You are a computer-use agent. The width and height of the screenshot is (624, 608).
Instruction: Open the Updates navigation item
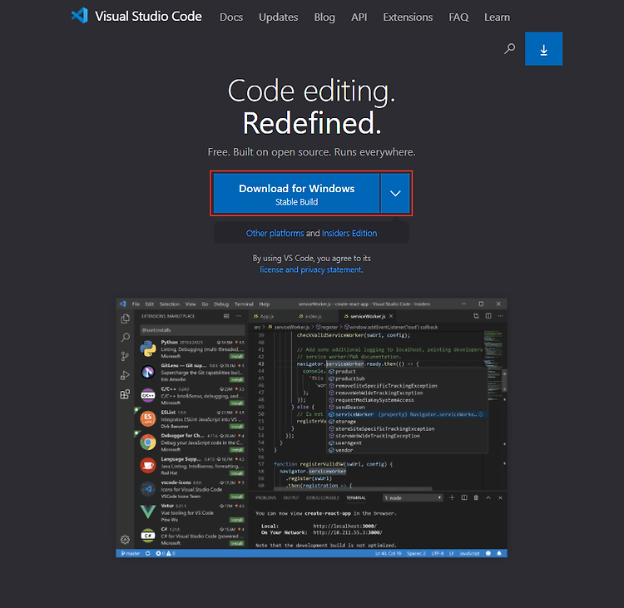(278, 17)
